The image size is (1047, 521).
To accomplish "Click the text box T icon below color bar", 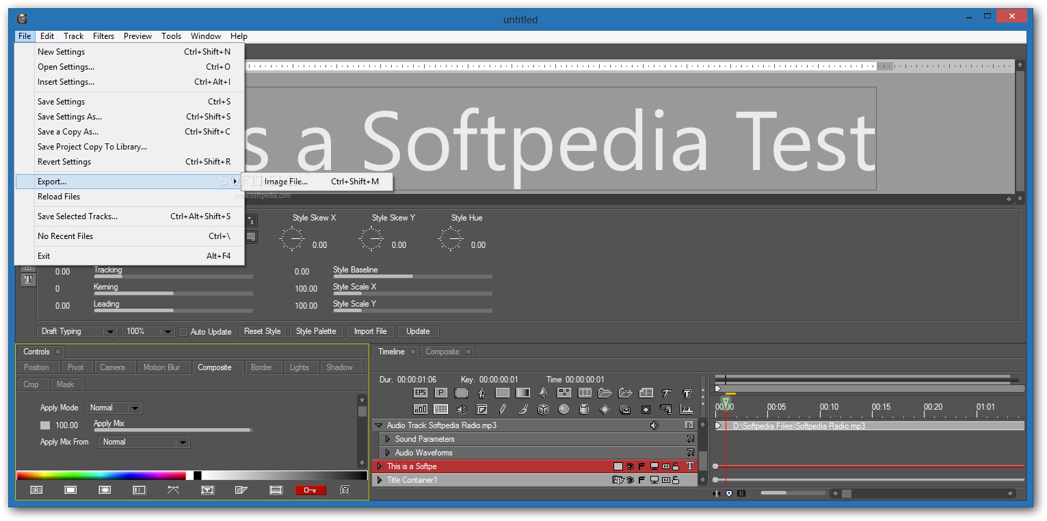I will pos(207,490).
